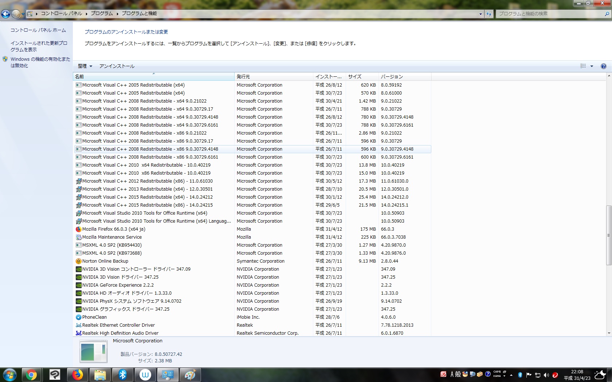The image size is (612, 382).
Task: Click the vertical scrollbar down arrow
Action: (609, 333)
